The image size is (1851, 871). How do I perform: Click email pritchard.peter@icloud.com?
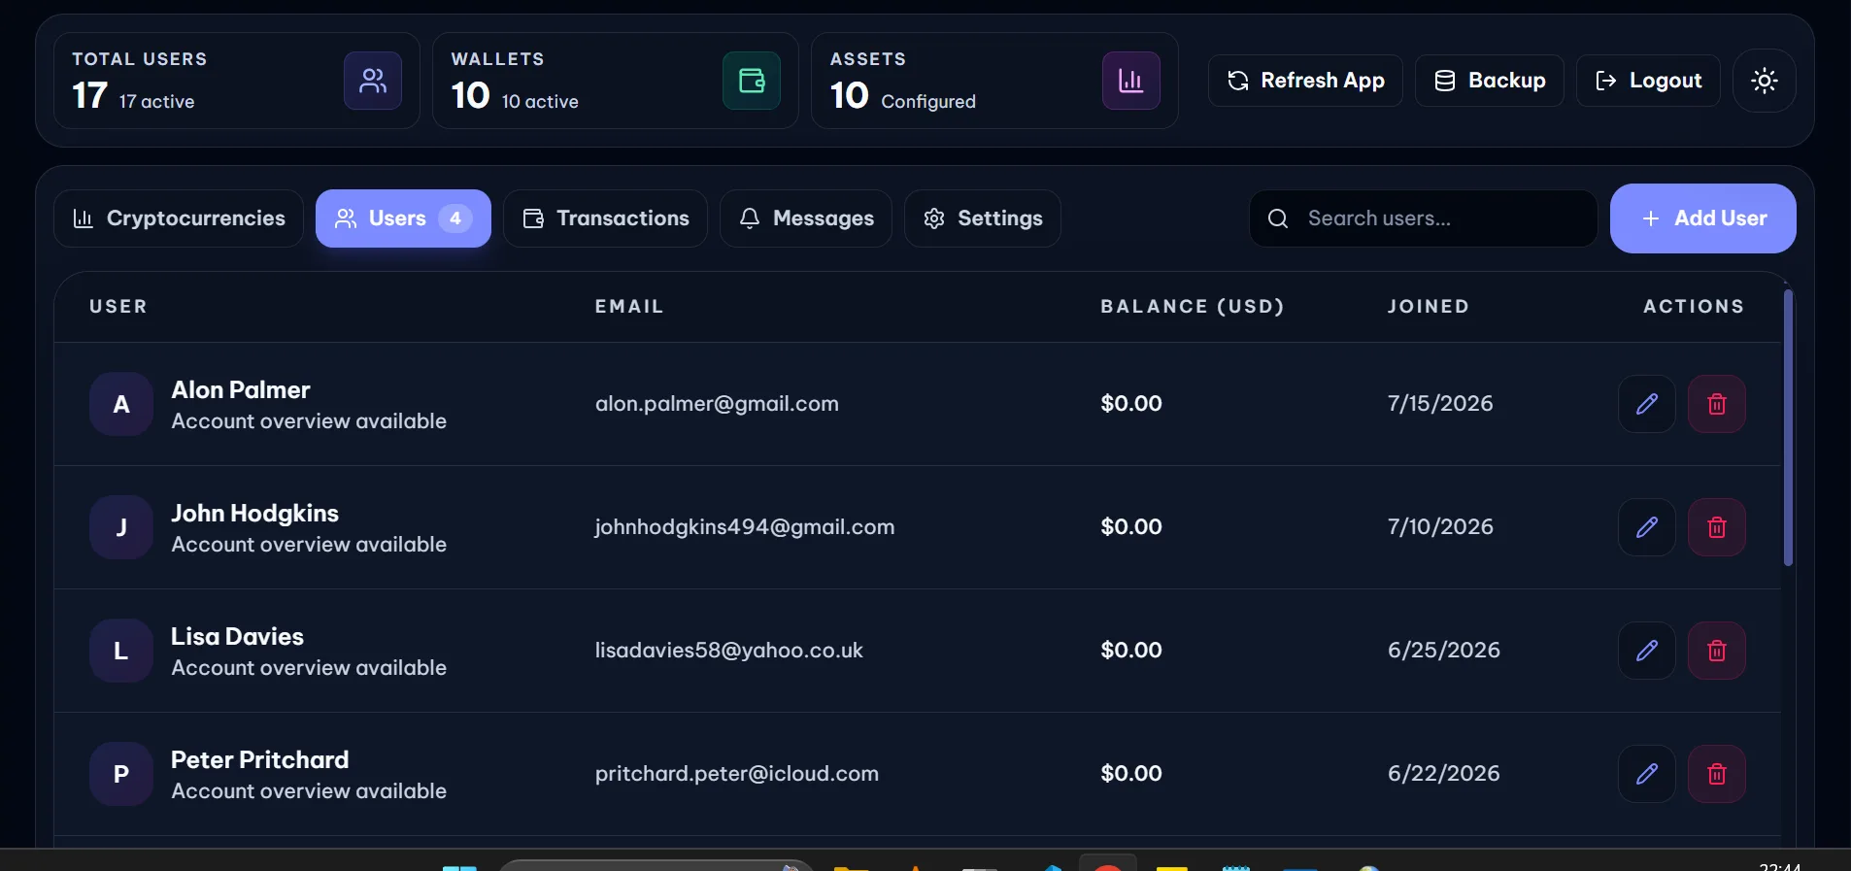point(737,774)
